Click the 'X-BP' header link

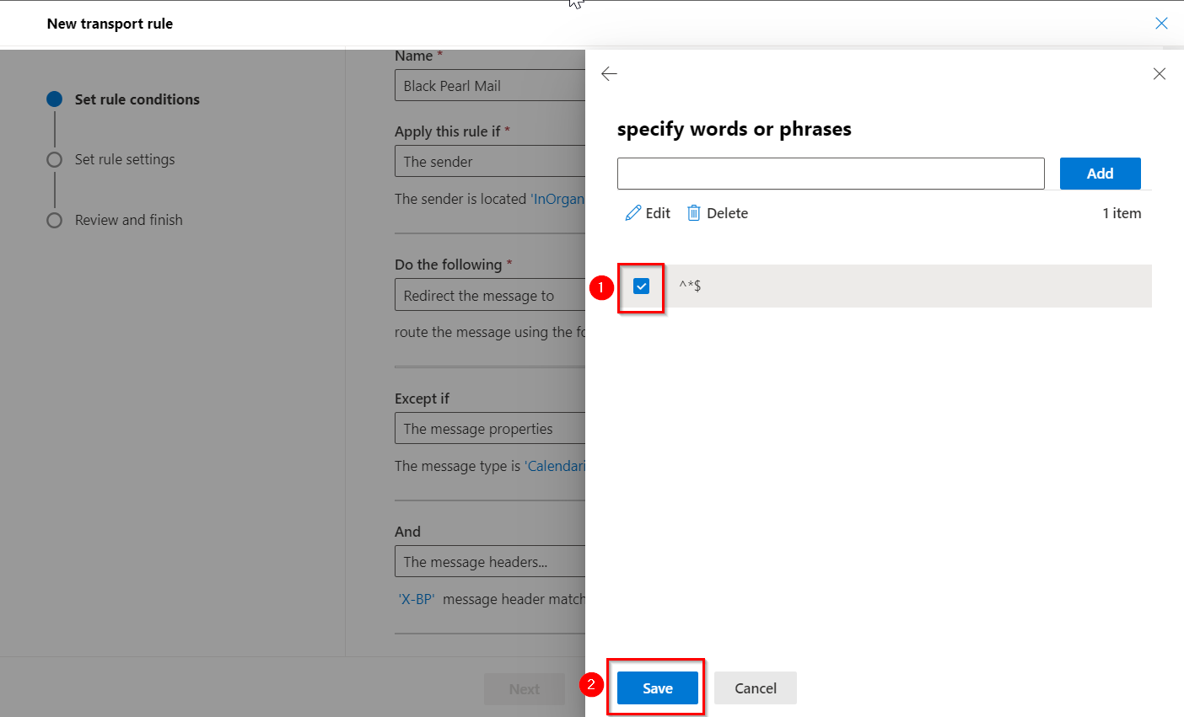coord(417,599)
